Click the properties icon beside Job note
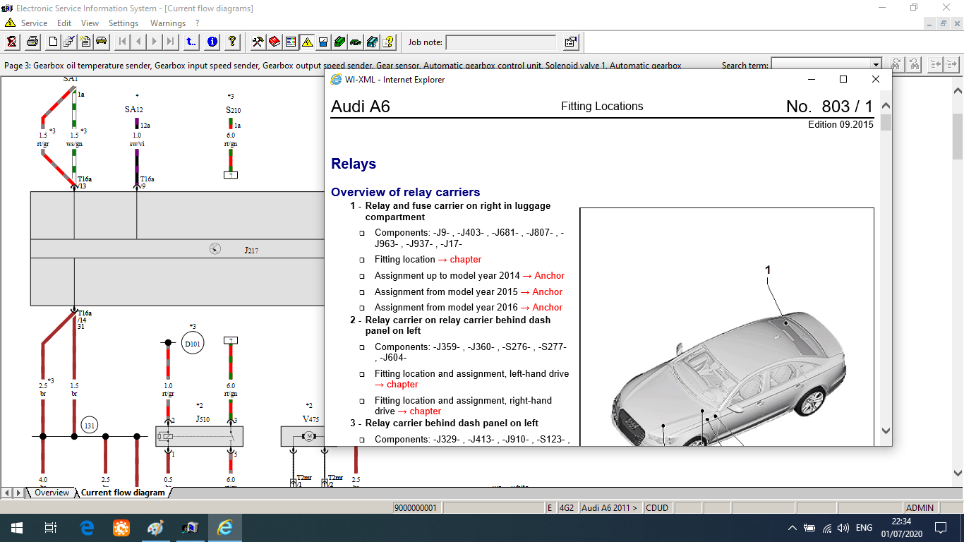 coord(571,42)
